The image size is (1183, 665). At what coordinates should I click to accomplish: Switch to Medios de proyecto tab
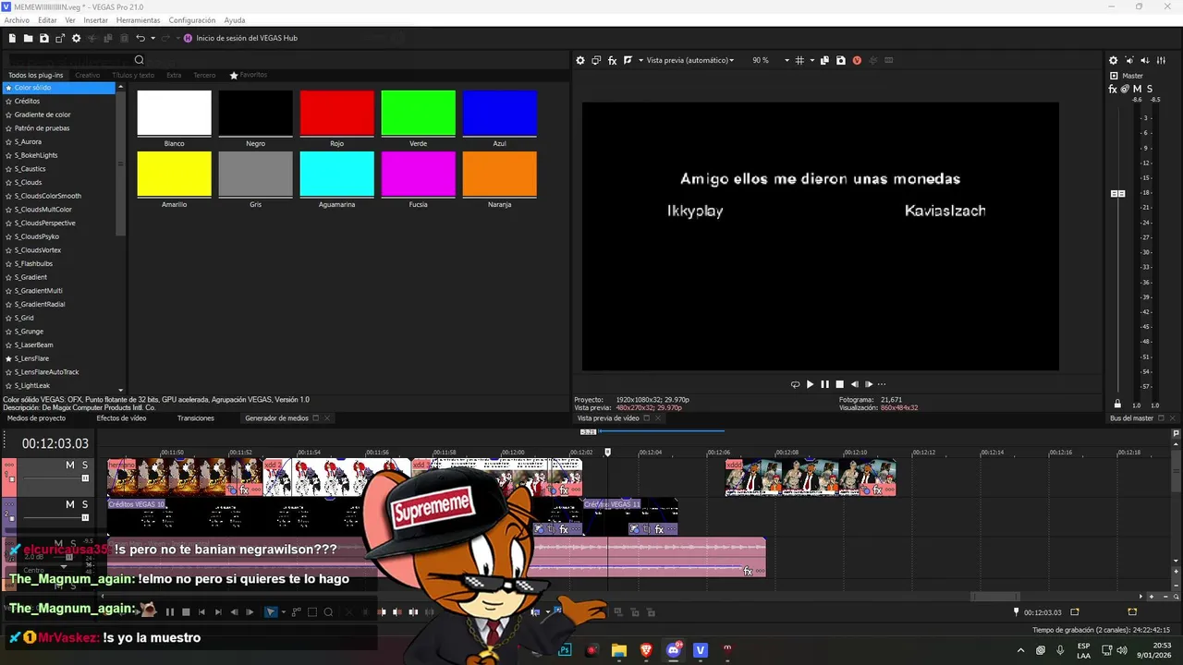[36, 418]
